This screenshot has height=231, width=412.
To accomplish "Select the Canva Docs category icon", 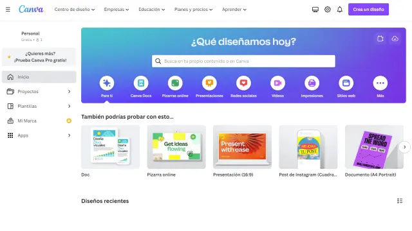I will pos(141,83).
